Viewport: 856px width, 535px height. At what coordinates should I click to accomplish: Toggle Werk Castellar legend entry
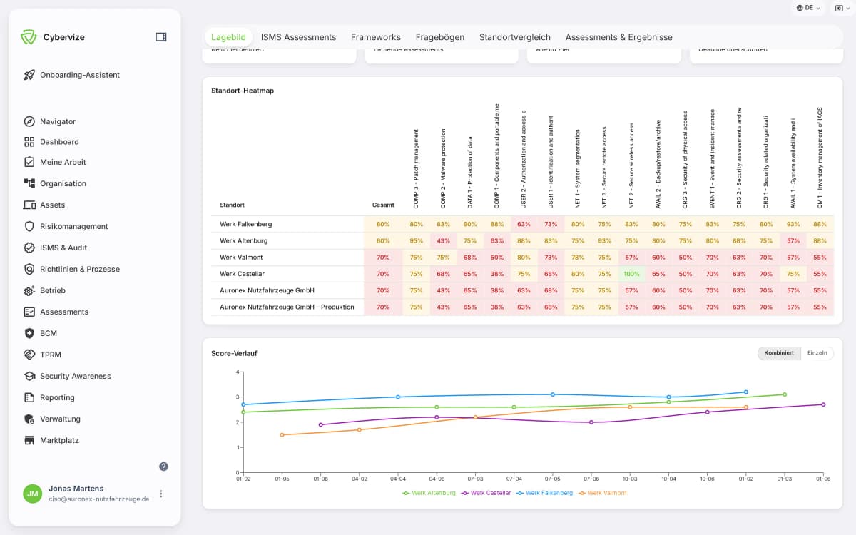486,493
